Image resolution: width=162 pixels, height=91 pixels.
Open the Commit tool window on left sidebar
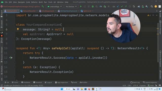[2, 24]
